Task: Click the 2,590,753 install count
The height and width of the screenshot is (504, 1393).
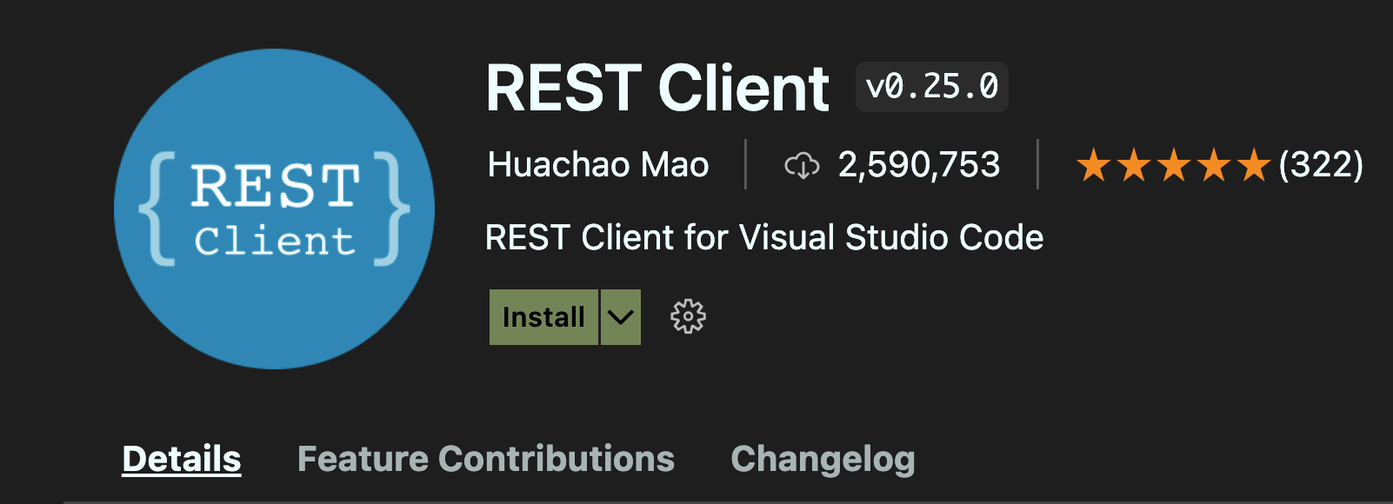Action: [x=919, y=165]
